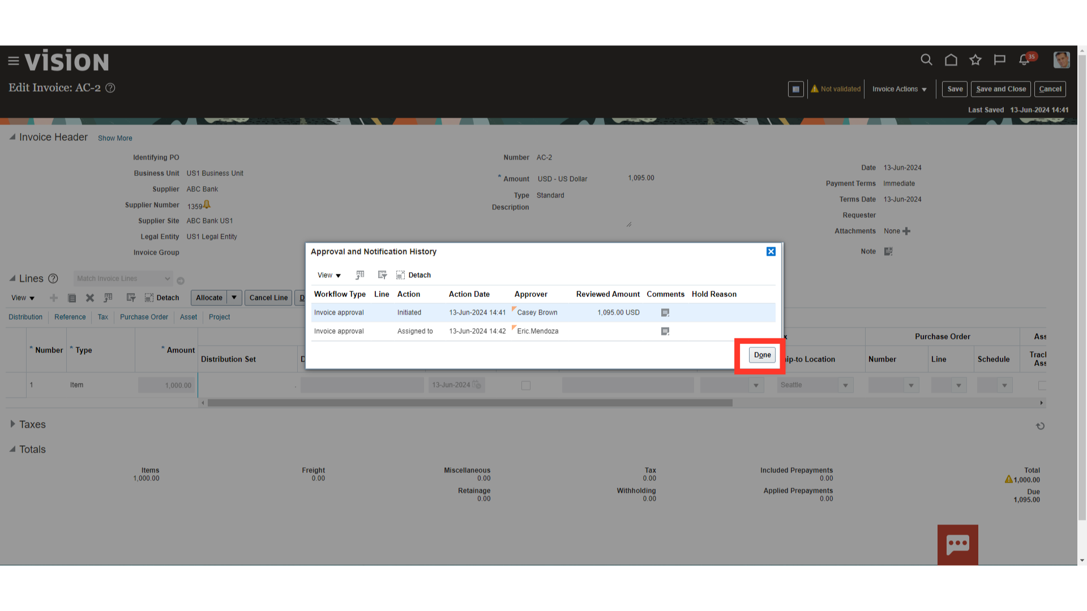
Task: Open help icon beside Edit Invoice title
Action: (110, 88)
